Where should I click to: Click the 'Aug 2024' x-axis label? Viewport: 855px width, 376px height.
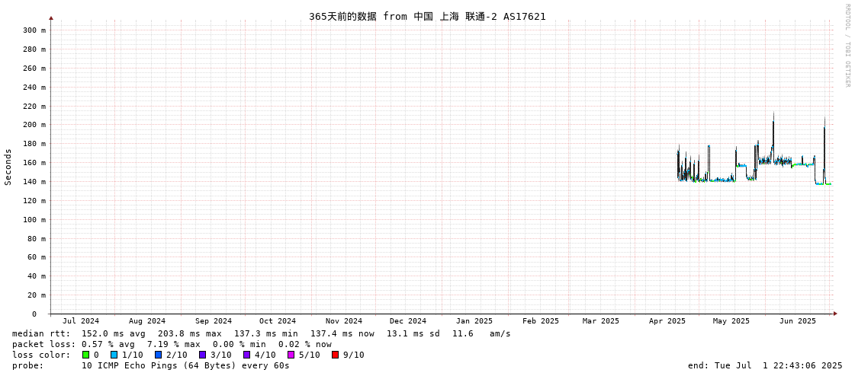tap(147, 321)
